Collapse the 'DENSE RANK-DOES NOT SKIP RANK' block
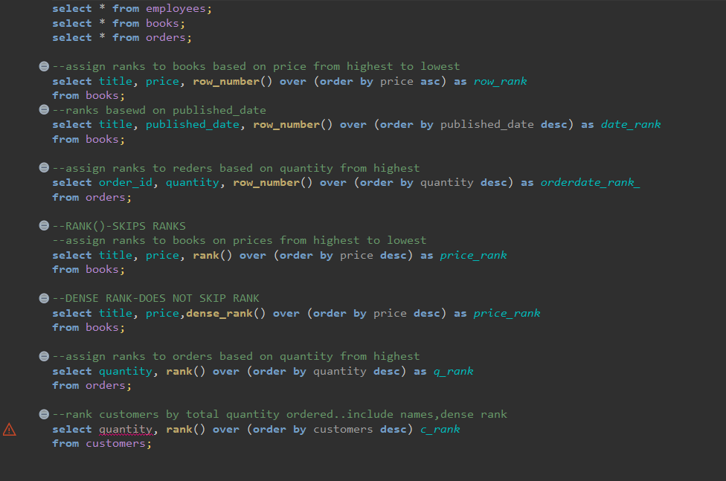 click(x=44, y=298)
